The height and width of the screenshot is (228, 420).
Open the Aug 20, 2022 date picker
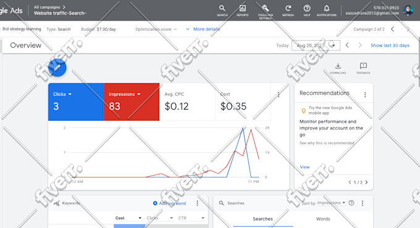tap(316, 46)
